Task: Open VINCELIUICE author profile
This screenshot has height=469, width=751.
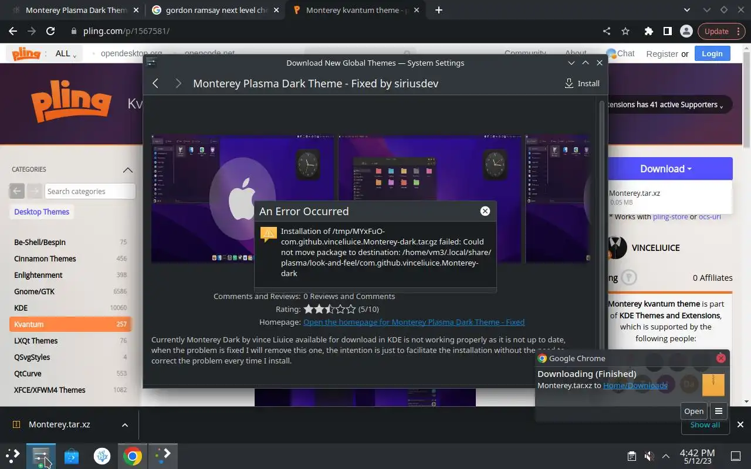Action: (x=655, y=248)
